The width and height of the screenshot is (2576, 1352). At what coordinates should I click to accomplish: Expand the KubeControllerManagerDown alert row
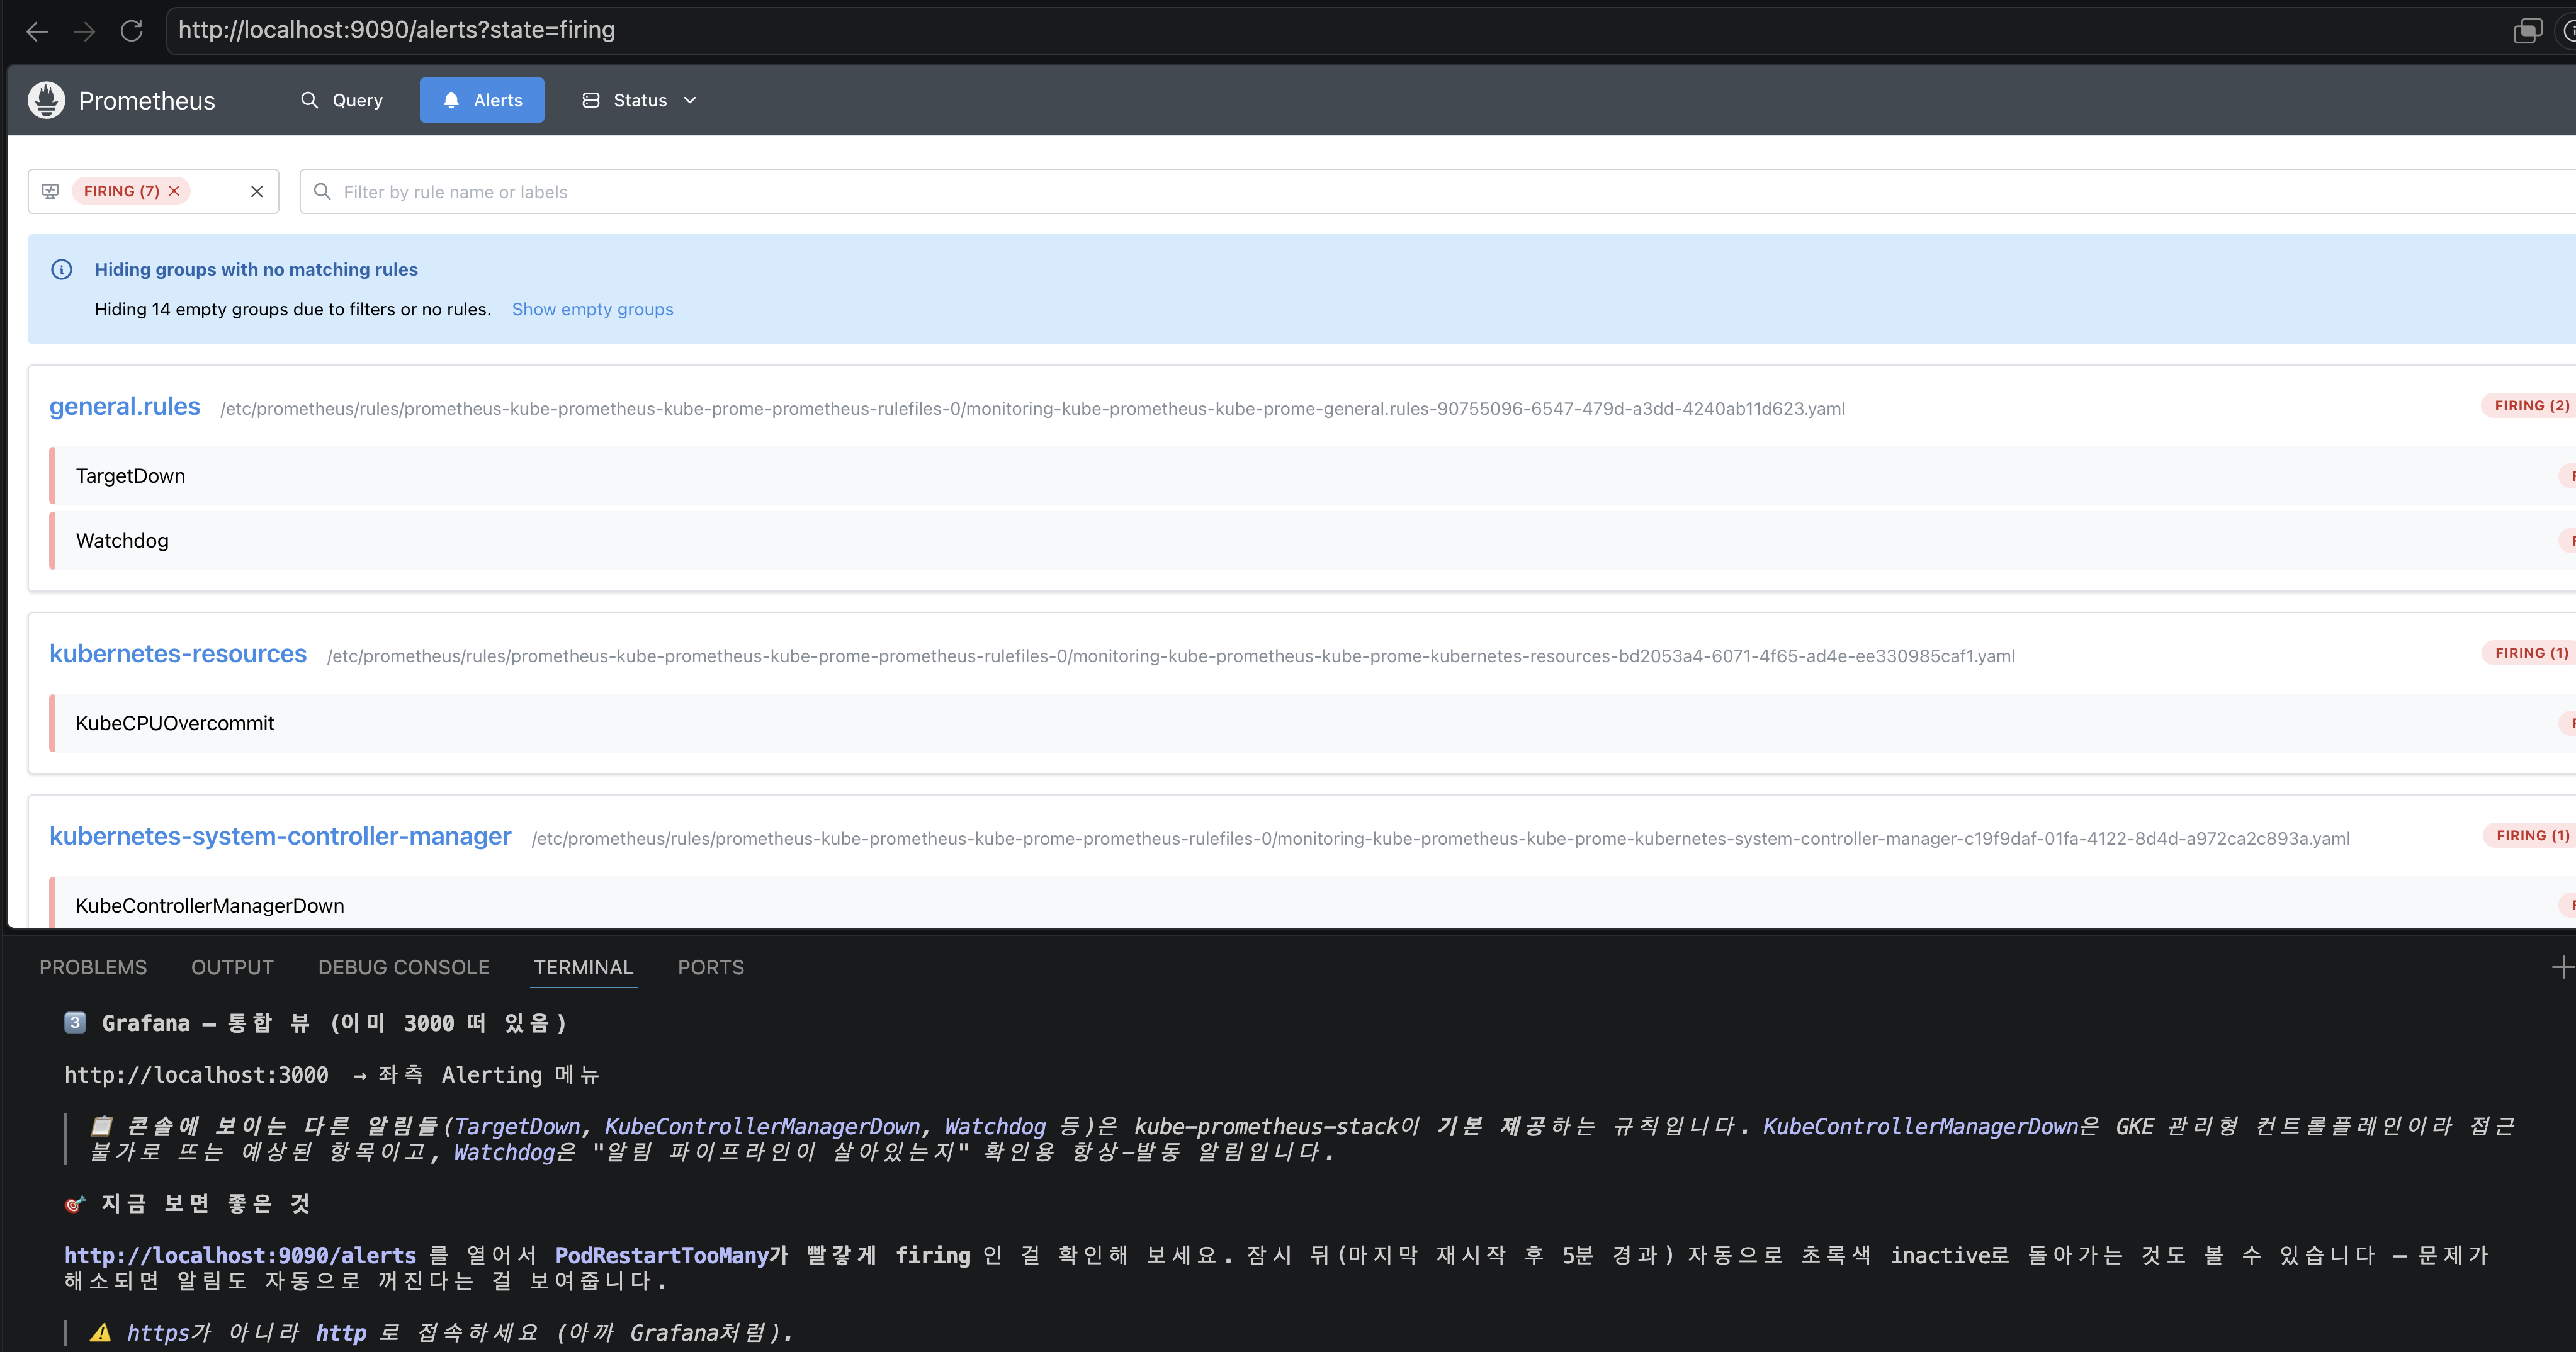[x=1312, y=903]
